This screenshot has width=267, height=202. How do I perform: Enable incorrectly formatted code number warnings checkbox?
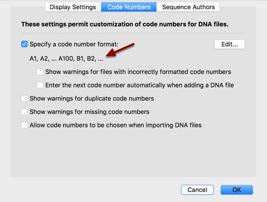tap(40, 72)
